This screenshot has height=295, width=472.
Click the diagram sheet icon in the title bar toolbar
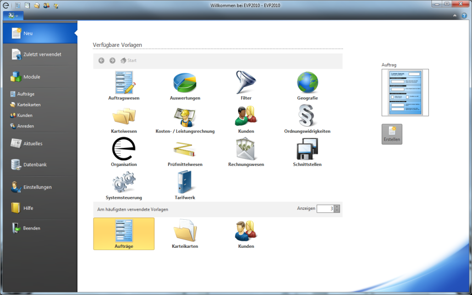pyautogui.click(x=27, y=5)
